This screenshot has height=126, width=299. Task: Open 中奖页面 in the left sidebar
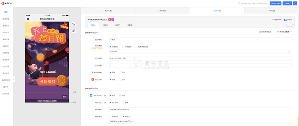click(6, 66)
